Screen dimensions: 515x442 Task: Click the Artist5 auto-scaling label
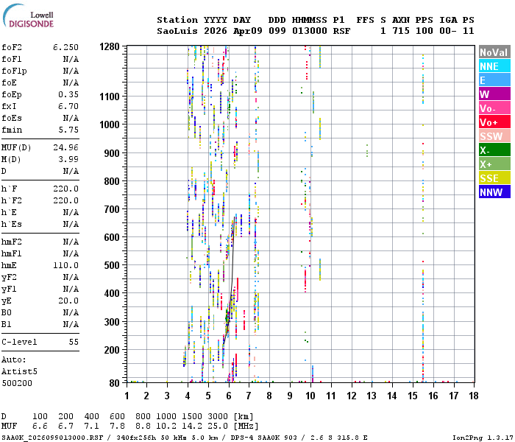tap(19, 371)
